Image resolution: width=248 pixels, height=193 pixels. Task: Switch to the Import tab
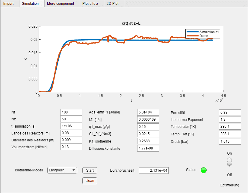(x=9, y=4)
